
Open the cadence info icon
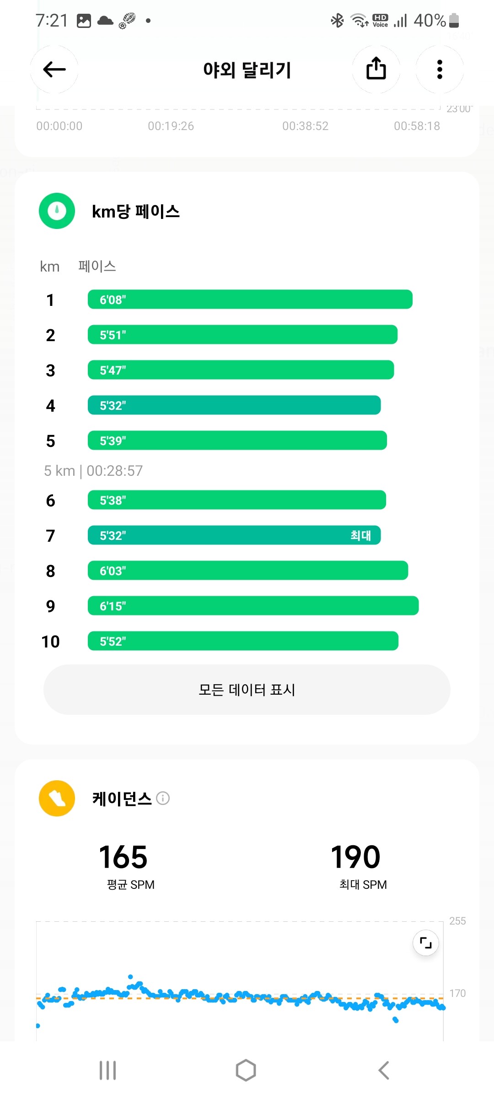coord(163,799)
